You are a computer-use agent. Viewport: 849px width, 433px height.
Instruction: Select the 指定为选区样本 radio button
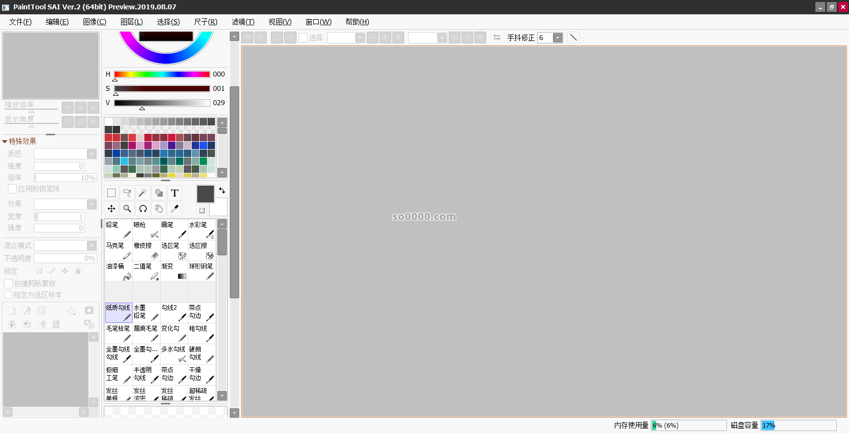pyautogui.click(x=8, y=295)
